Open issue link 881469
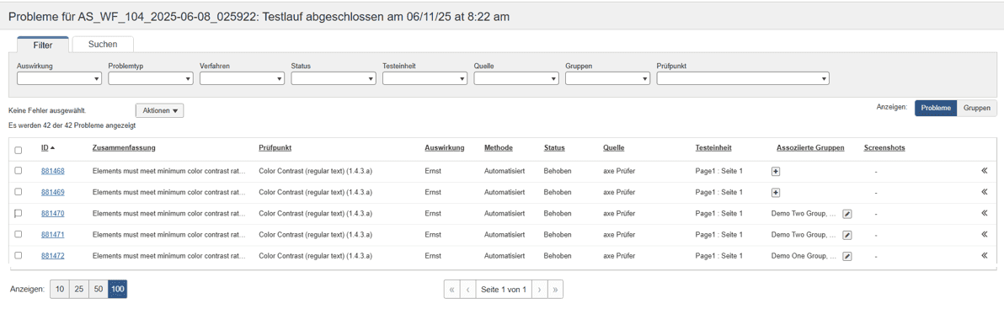1004x309 pixels. click(52, 193)
